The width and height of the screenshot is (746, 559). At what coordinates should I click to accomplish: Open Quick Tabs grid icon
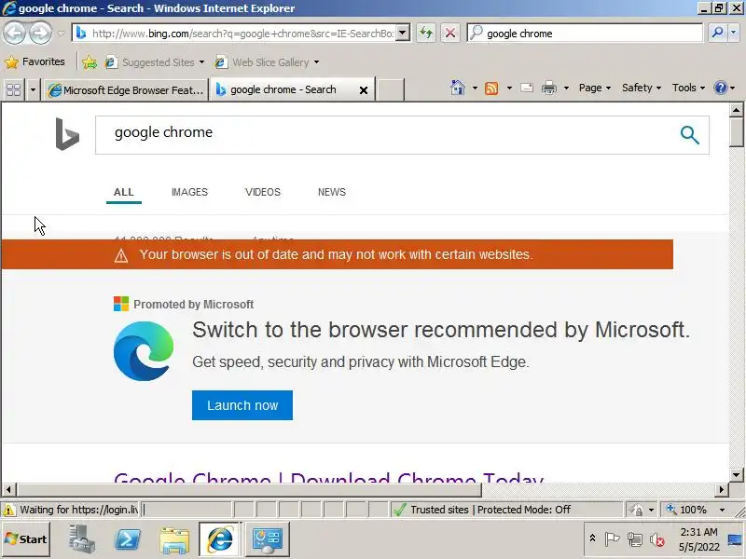pyautogui.click(x=13, y=89)
